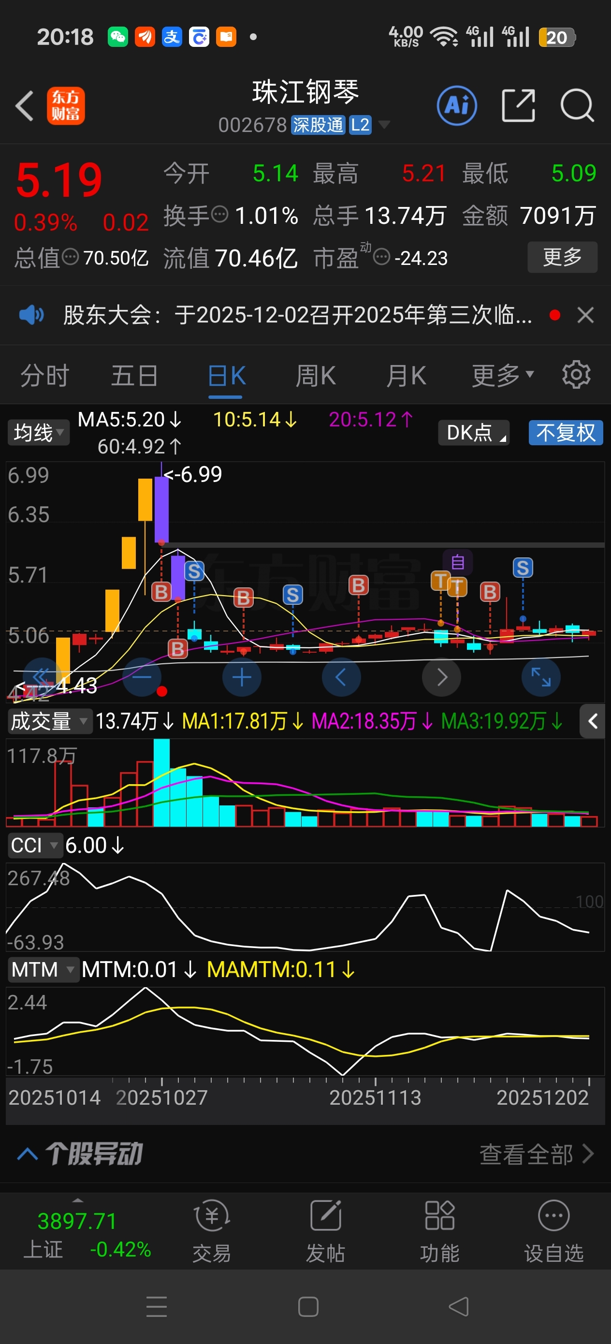
Task: Collapse 个股异动 section chevron
Action: [28, 1154]
